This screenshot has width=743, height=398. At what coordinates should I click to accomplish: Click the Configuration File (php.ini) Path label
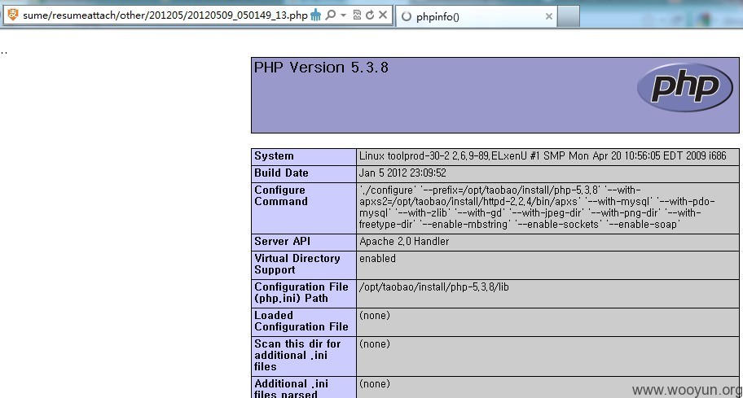301,292
